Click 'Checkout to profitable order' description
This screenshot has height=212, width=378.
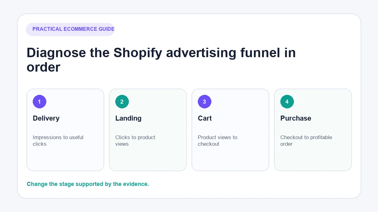click(306, 141)
